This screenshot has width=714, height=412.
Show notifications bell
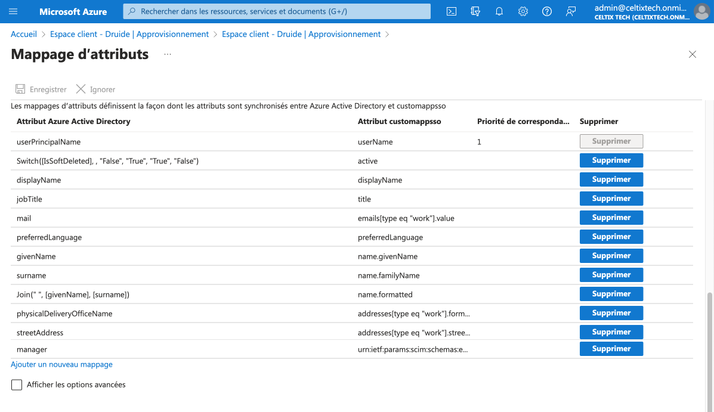coord(499,11)
